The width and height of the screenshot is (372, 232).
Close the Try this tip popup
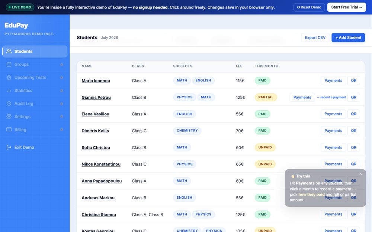coord(360,174)
